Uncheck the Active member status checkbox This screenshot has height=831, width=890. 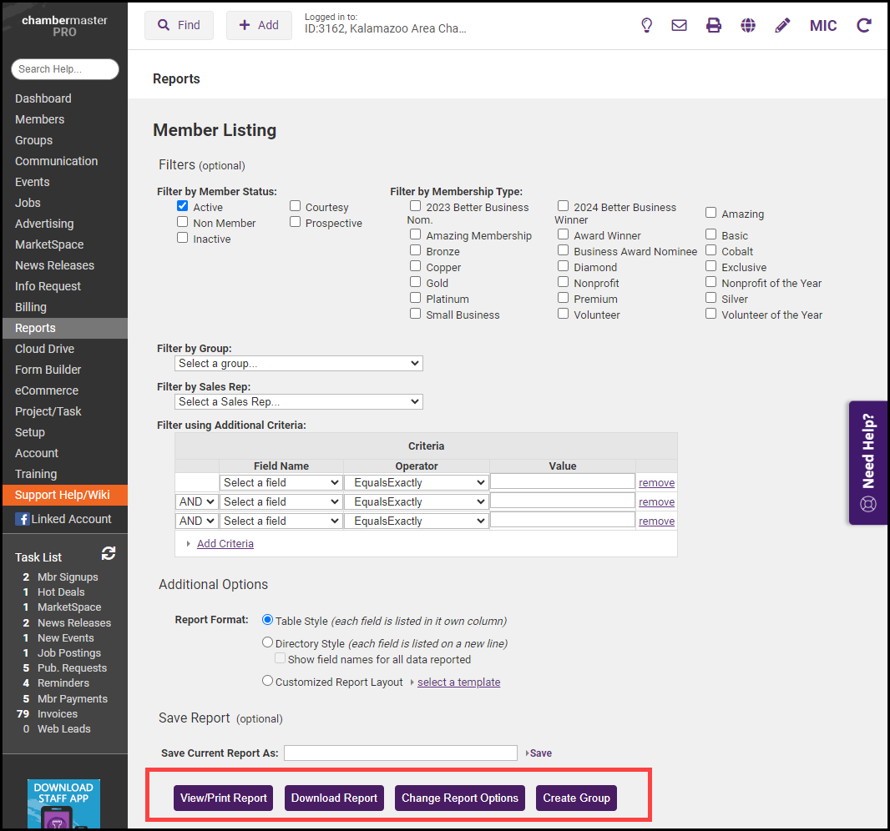[183, 206]
